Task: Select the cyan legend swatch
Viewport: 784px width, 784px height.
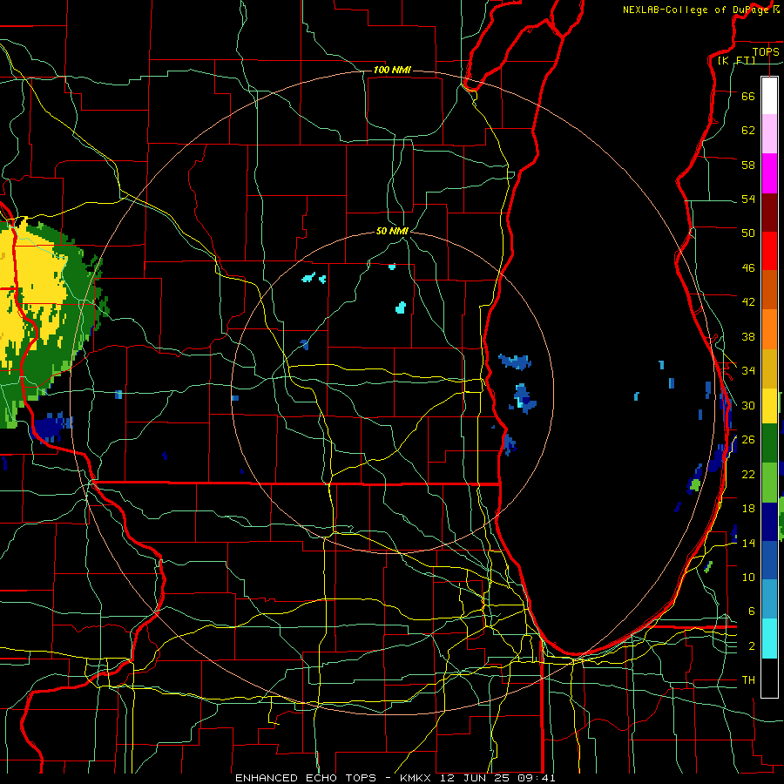Action: (x=769, y=639)
